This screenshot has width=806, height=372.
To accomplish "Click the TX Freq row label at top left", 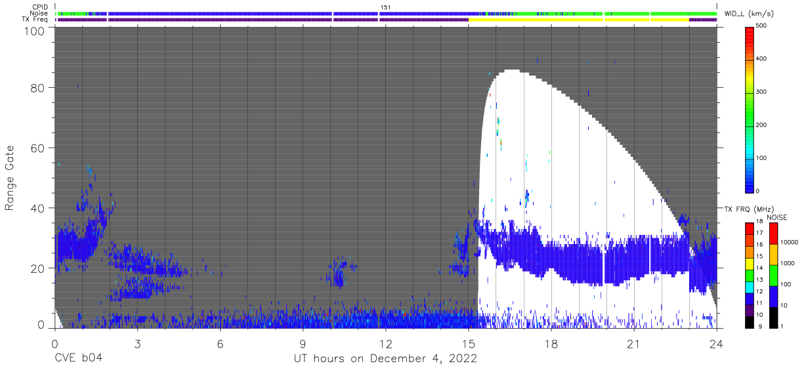I will click(x=35, y=20).
